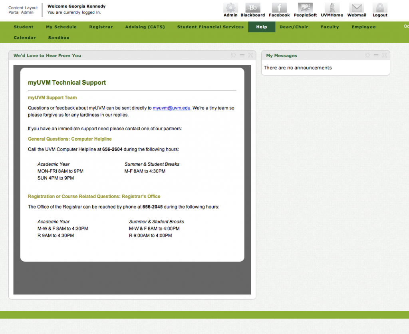Screen dimensions: 409x334
Task: Open the Sandbox tab
Action: [58, 38]
